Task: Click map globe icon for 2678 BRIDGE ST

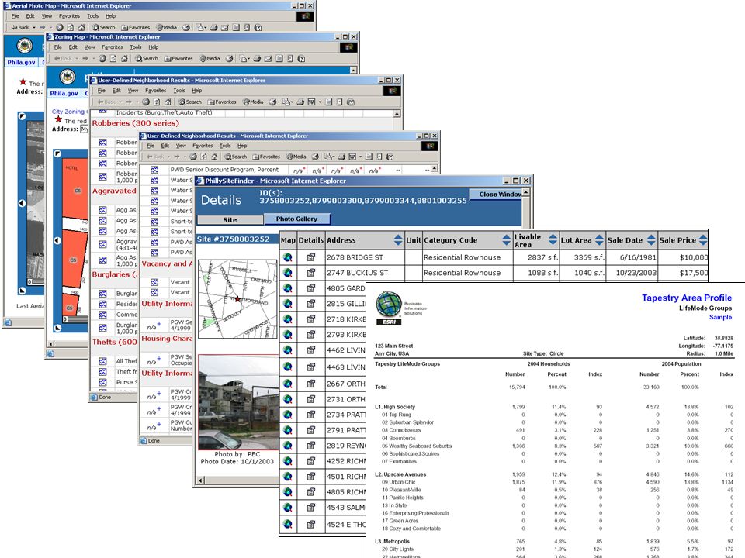Action: (x=287, y=257)
